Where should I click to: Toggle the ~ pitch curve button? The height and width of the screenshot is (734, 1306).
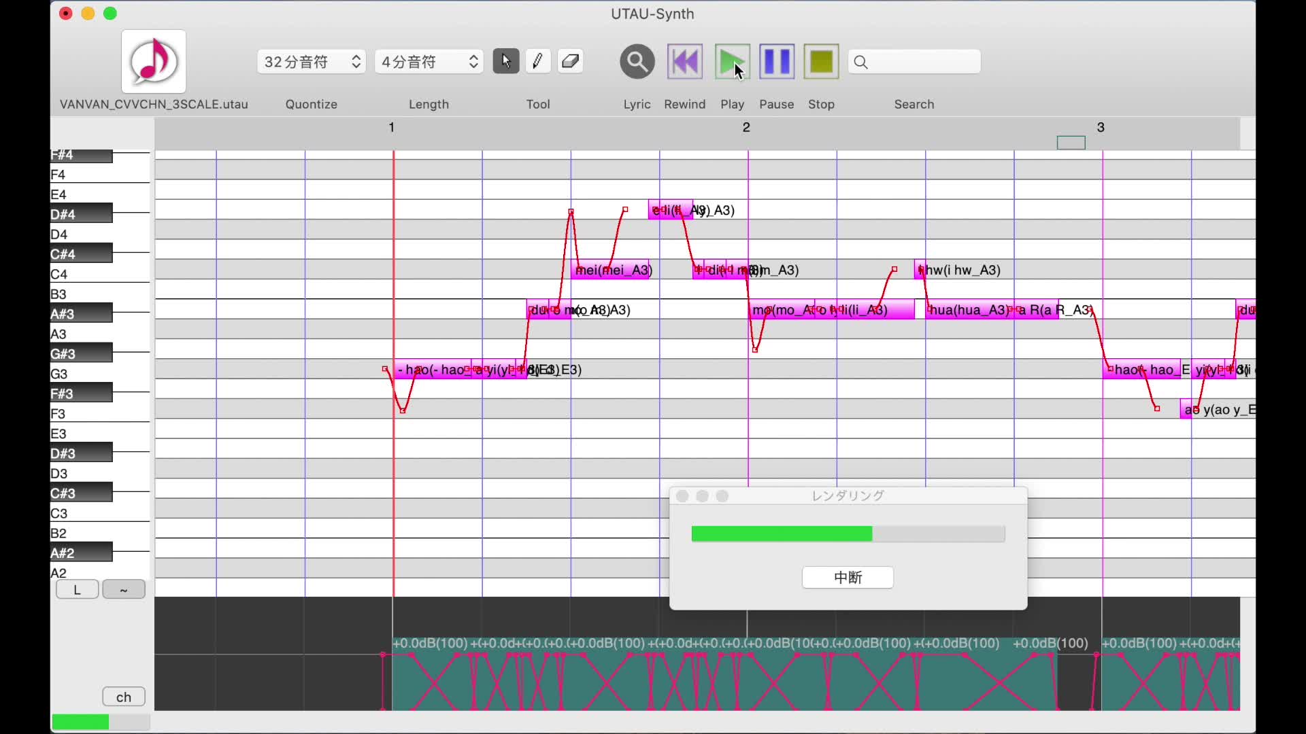(124, 589)
